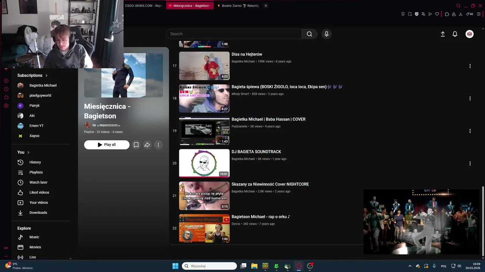Click Opera snapshot capture icon
The height and width of the screenshot is (272, 485).
pyautogui.click(x=410, y=14)
